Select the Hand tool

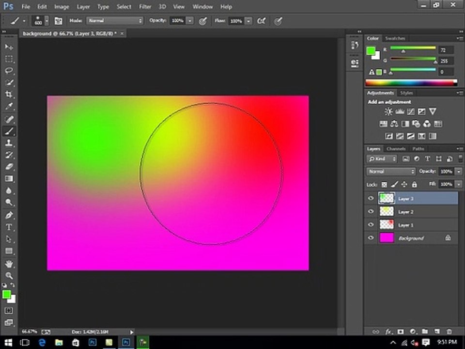pyautogui.click(x=9, y=264)
